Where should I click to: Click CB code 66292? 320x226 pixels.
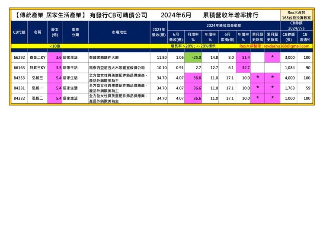coord(19,57)
